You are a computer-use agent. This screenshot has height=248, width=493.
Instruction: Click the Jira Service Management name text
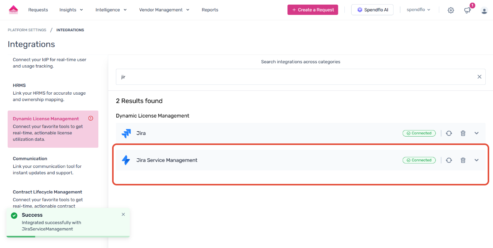coord(167,160)
